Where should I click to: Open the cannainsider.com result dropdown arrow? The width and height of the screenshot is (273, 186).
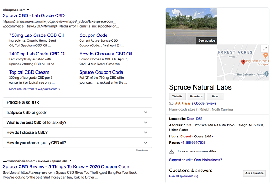tap(70, 161)
